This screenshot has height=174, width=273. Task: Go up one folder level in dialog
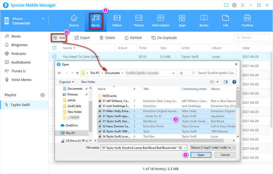pos(77,73)
